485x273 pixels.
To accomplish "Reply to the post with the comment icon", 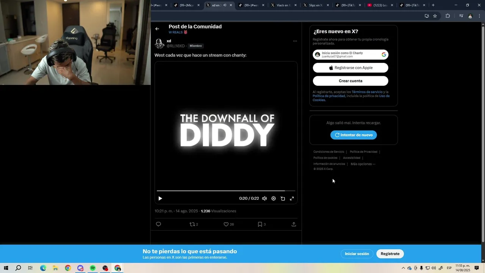I will 158,224.
